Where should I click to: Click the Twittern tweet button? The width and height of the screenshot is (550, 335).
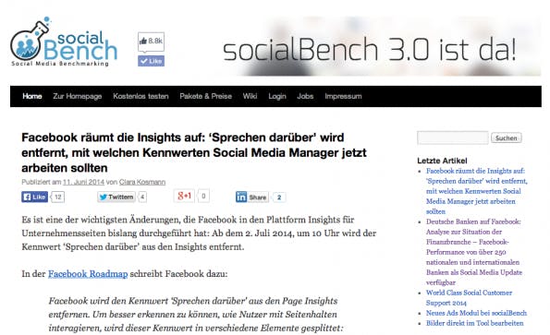pyautogui.click(x=116, y=197)
